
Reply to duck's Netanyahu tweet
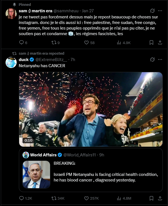(x=22, y=198)
